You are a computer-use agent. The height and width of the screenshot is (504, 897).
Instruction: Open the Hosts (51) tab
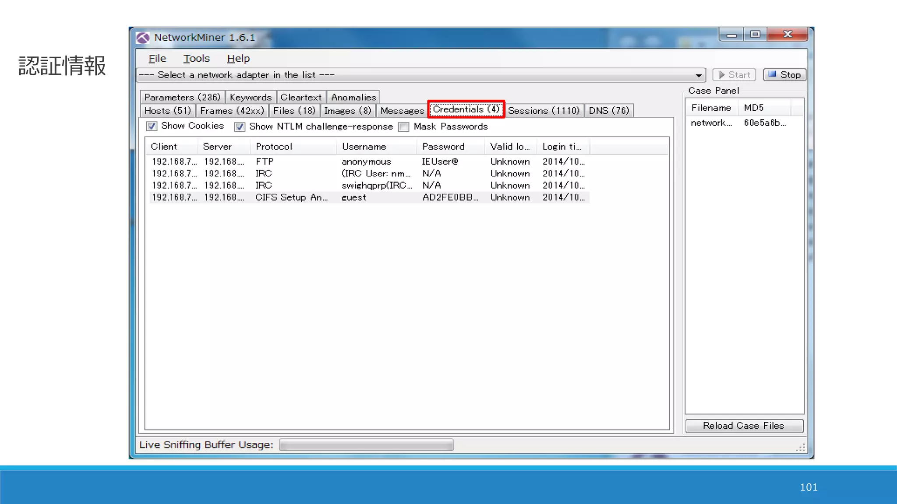tap(168, 111)
